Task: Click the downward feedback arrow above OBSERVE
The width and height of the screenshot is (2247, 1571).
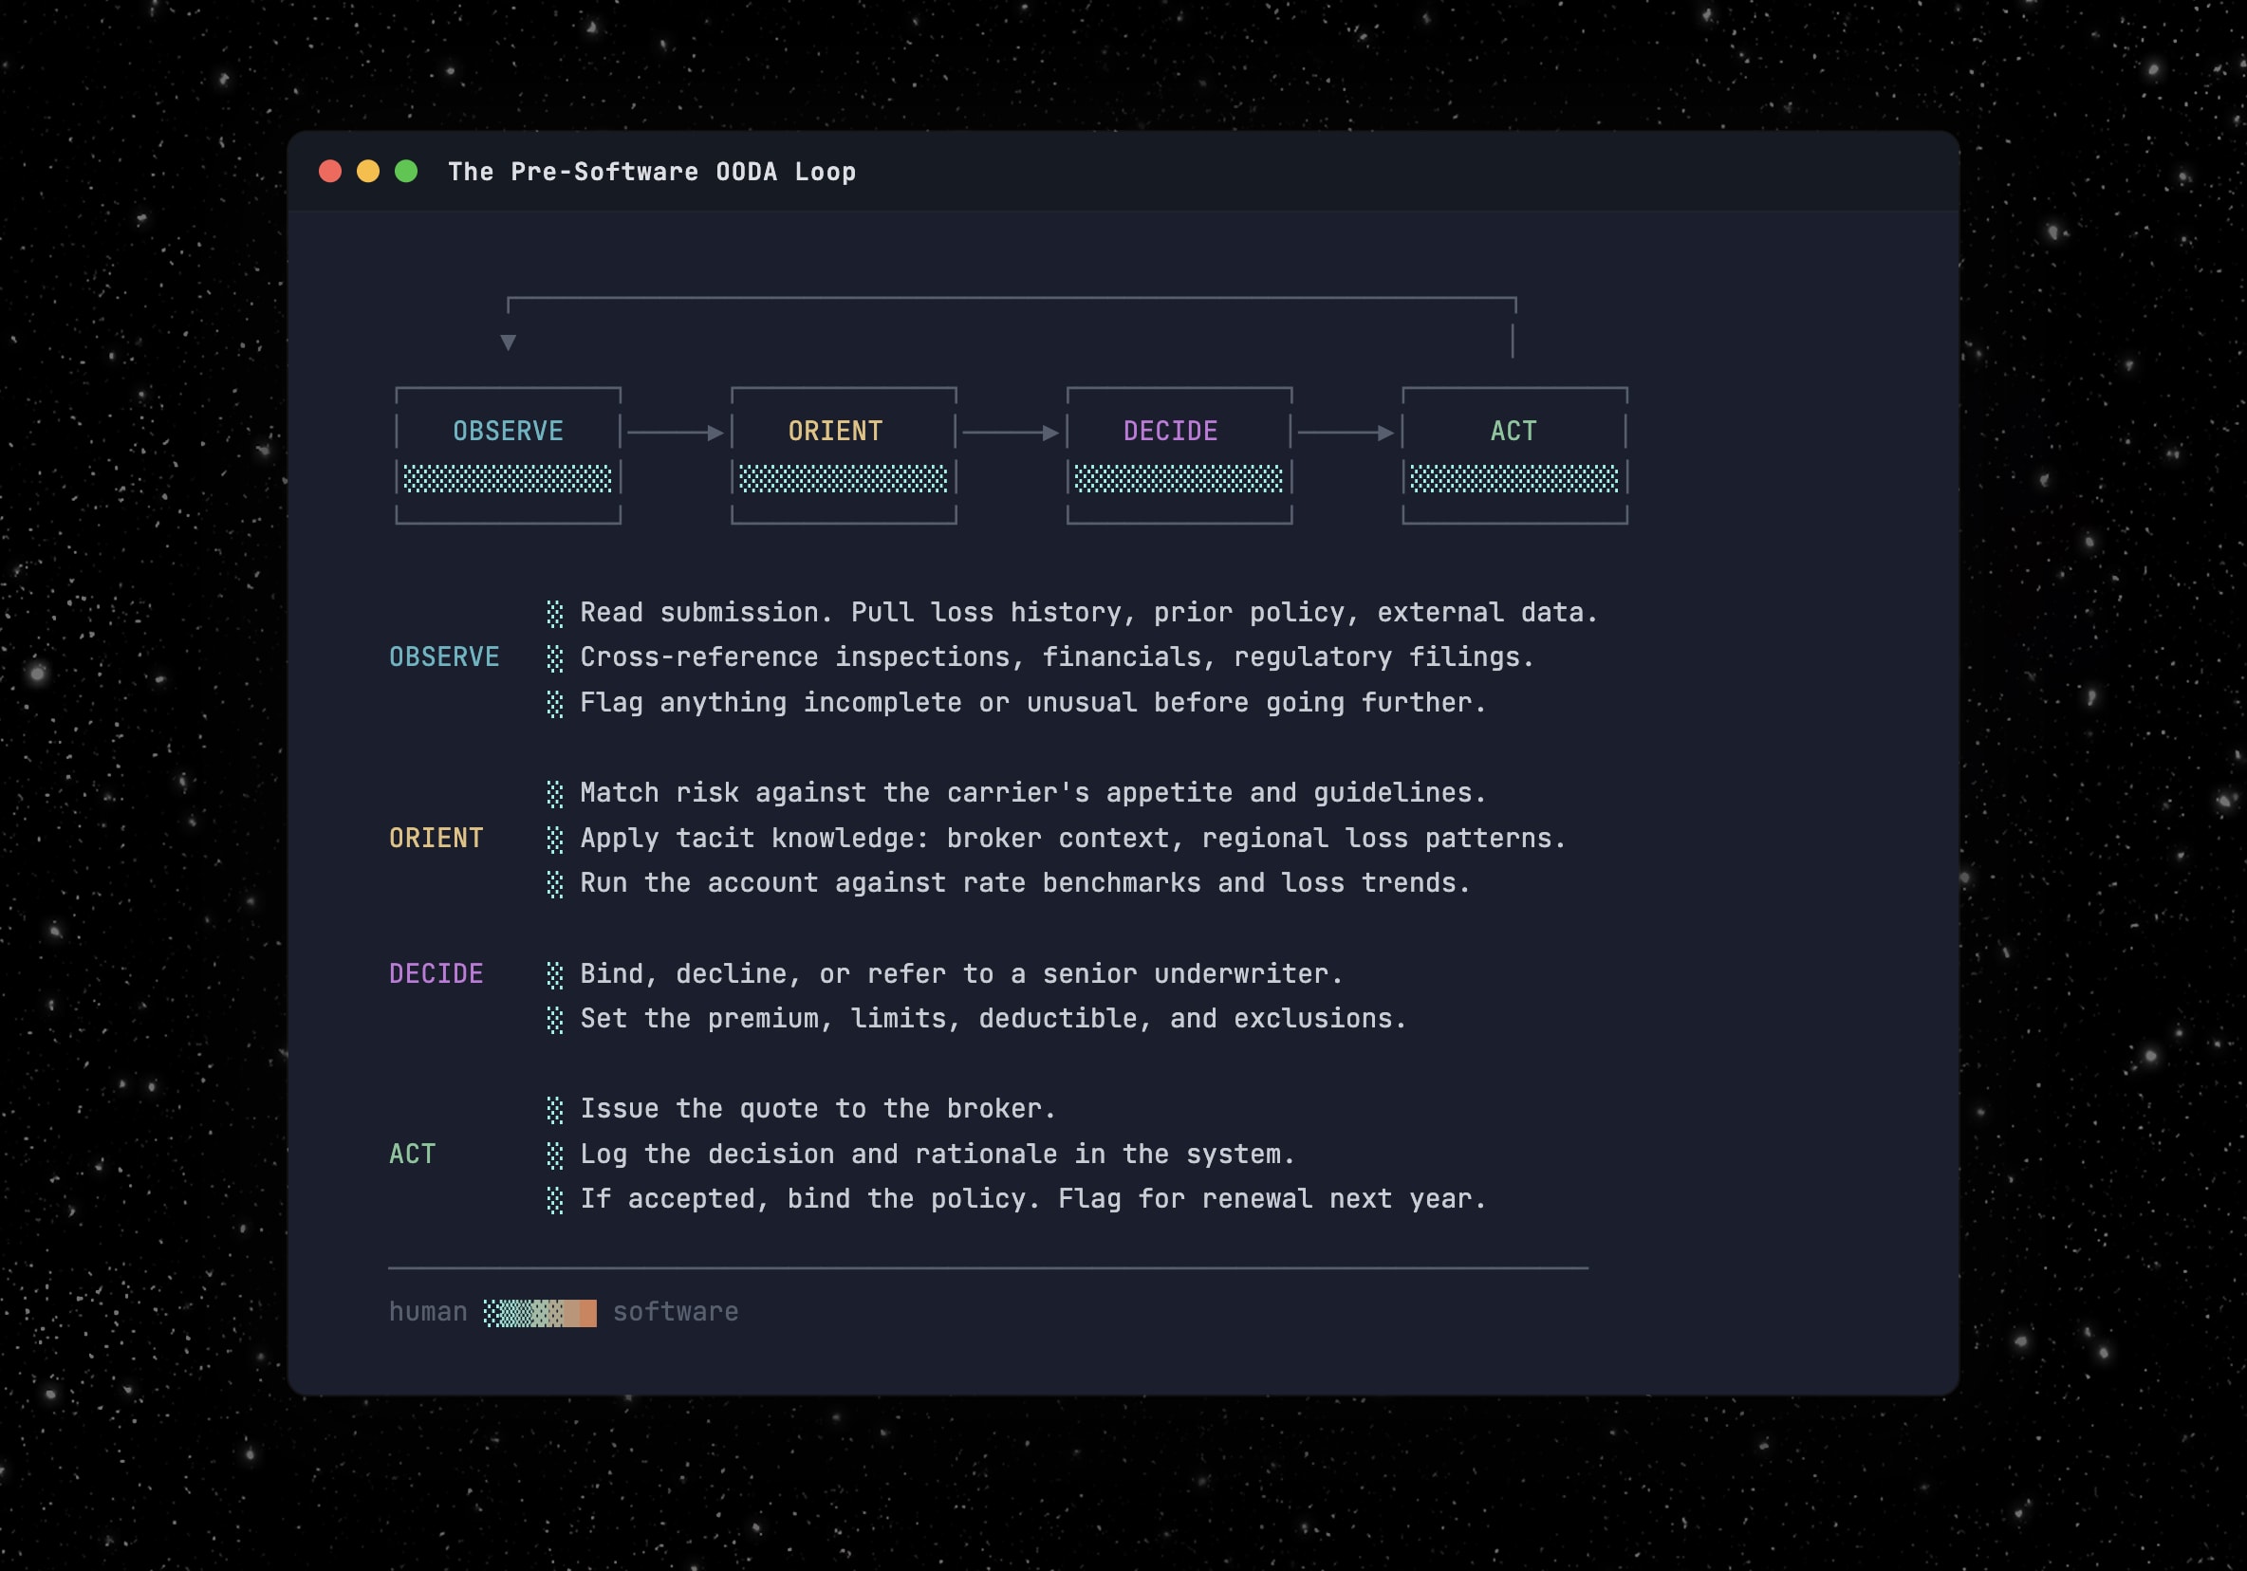Action: (508, 342)
